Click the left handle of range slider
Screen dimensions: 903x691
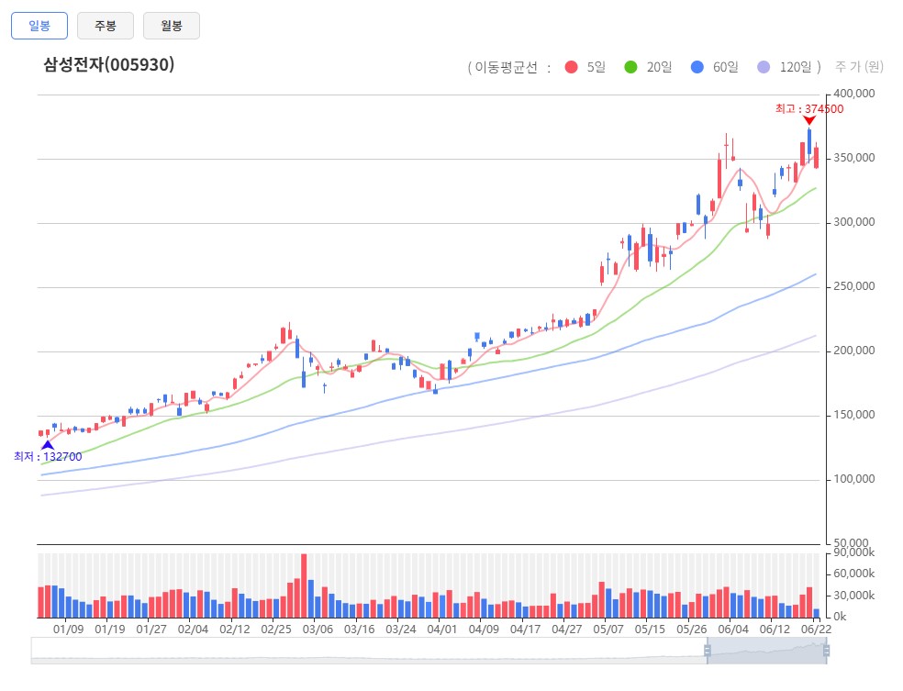[708, 651]
